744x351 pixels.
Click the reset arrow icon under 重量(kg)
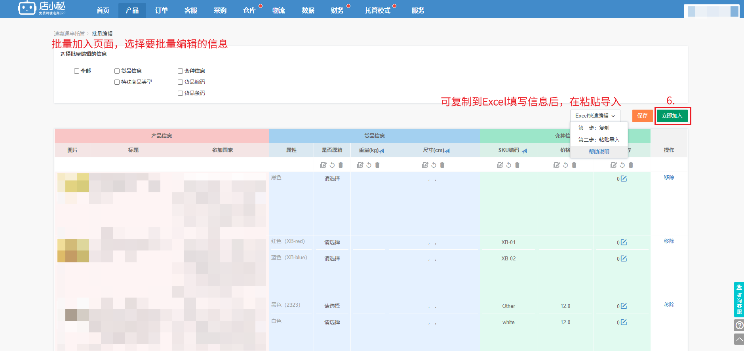(369, 165)
